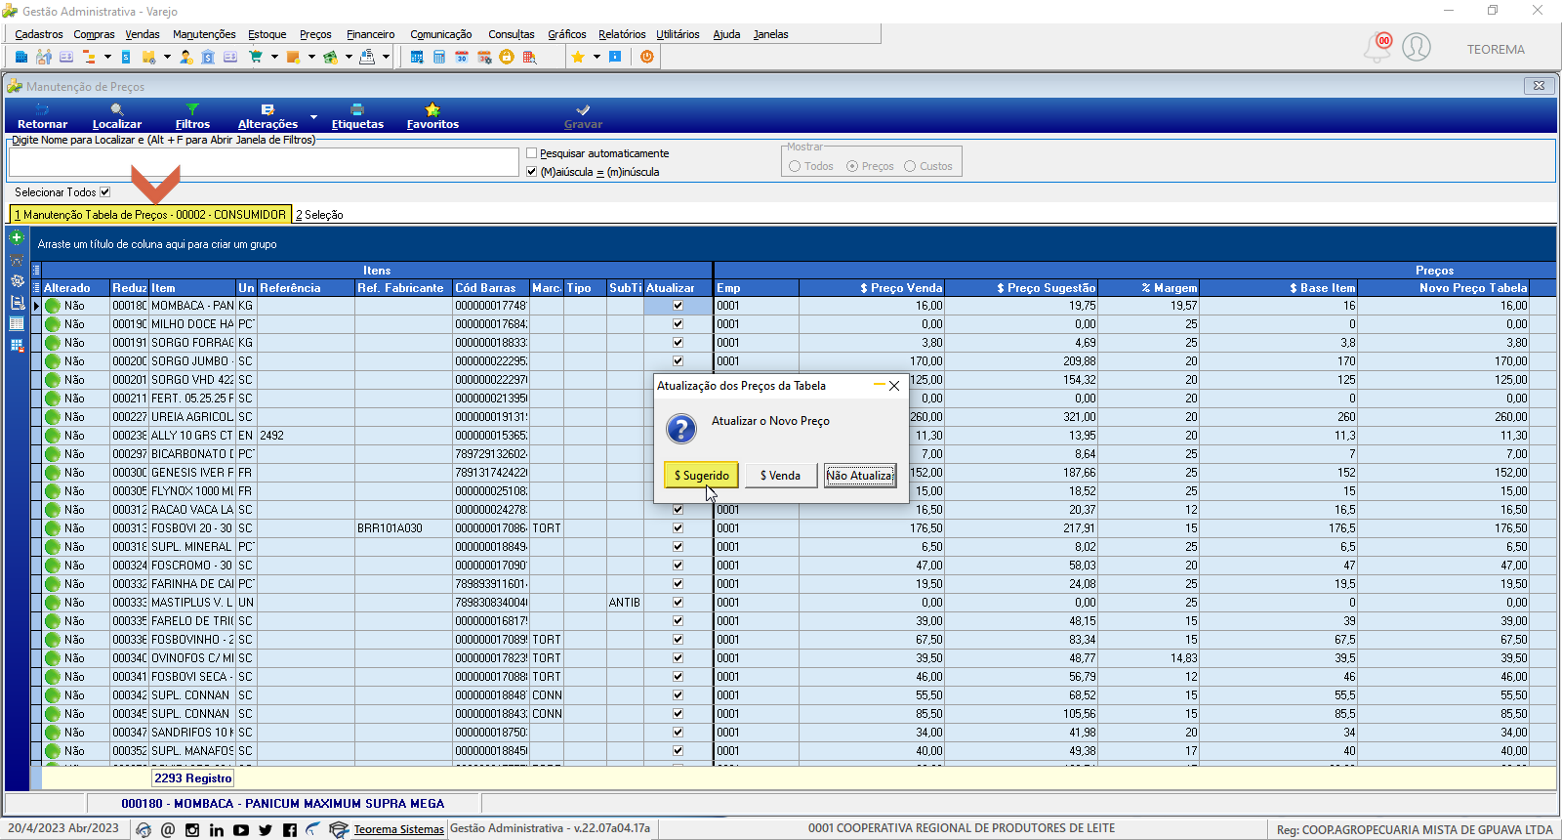Expand the Alterações dropdown arrow

point(313,117)
